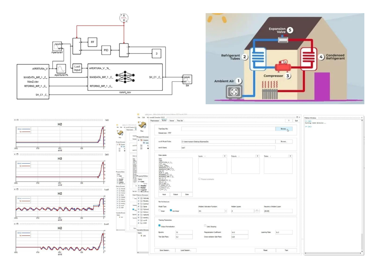Image resolution: width=382 pixels, height=264 pixels.
Task: Select T_EXT_C_ in Data Labels list
Action: [163, 189]
